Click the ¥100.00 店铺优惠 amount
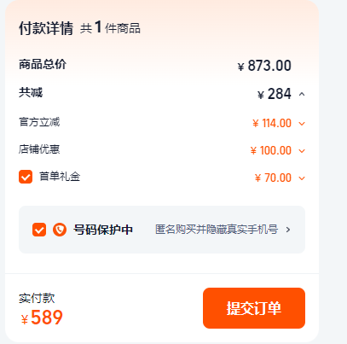This screenshot has width=347, height=344. (x=271, y=151)
